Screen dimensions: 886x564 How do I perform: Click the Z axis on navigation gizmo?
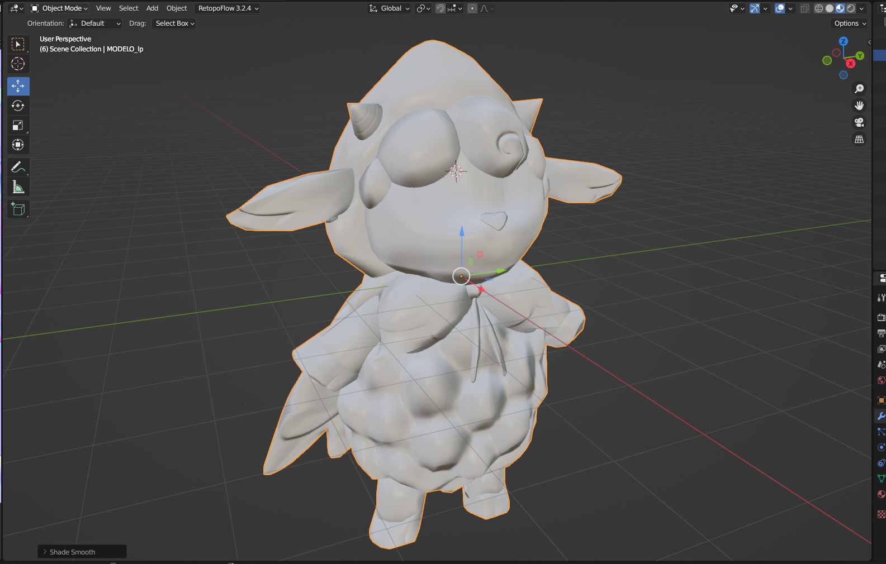(844, 41)
